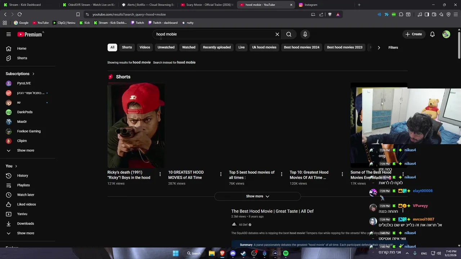Toggle the browser sidebar panel icon
This screenshot has height=259, width=461.
(427, 14)
